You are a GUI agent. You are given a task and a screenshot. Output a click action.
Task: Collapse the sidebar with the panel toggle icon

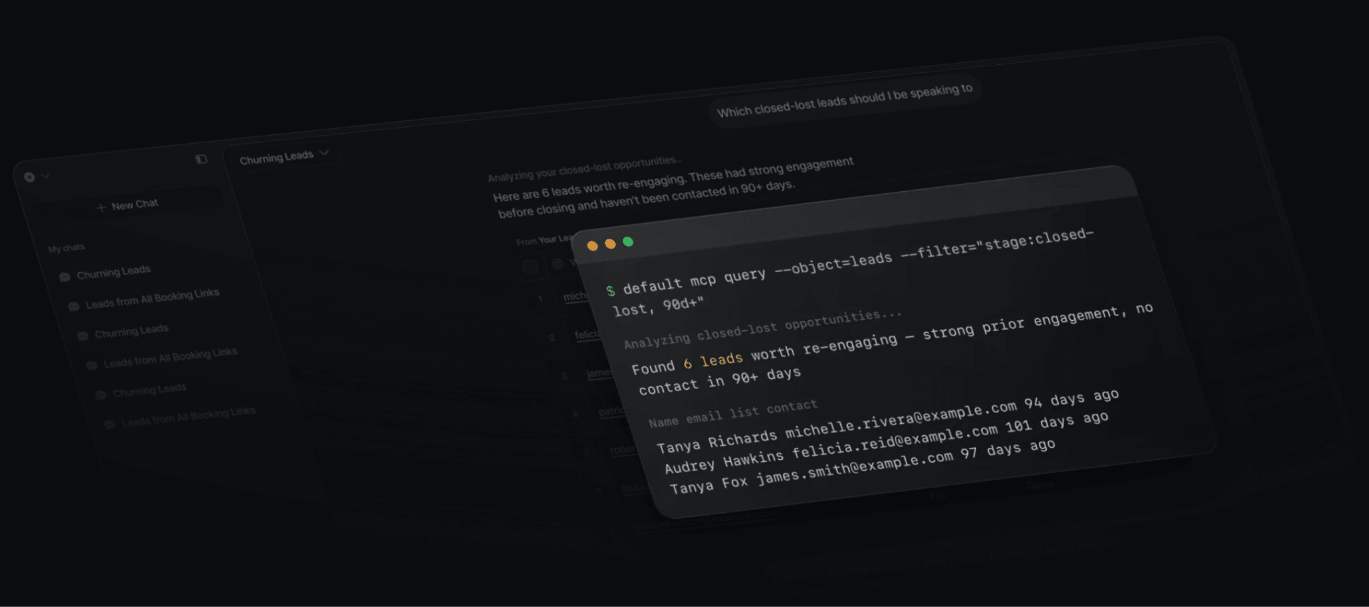201,159
